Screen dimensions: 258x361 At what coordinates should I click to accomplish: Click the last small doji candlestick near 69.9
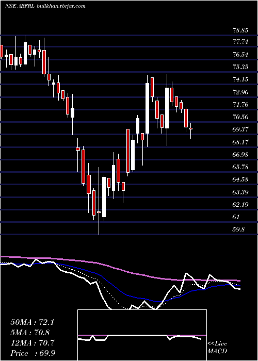(x=191, y=131)
